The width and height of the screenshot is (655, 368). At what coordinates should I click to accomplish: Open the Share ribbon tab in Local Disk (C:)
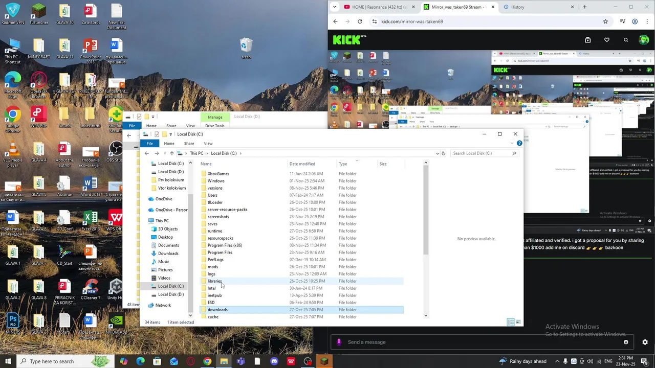[x=189, y=144]
